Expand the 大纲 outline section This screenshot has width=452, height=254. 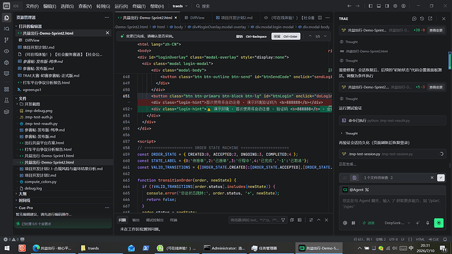click(x=22, y=194)
